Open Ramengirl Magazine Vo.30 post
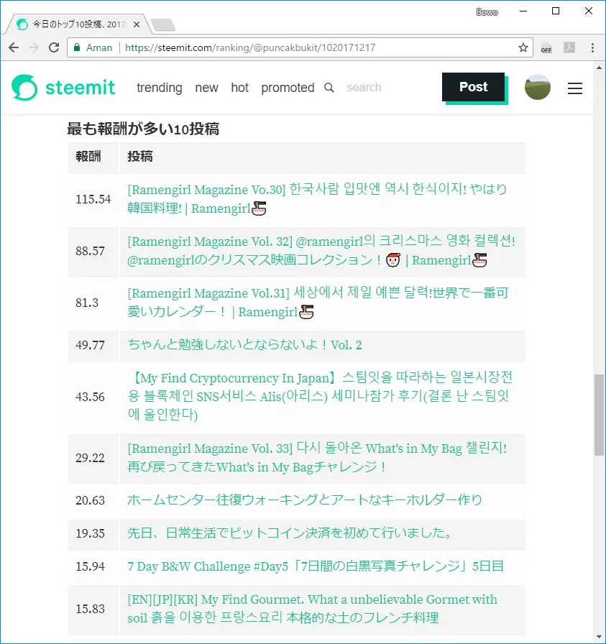Image resolution: width=606 pixels, height=644 pixels. (x=317, y=199)
